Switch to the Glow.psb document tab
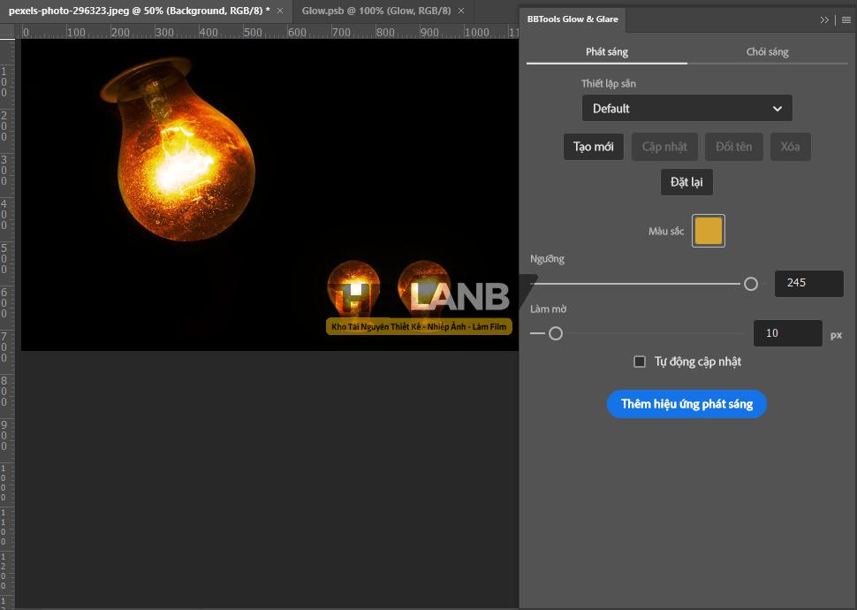 [x=375, y=11]
